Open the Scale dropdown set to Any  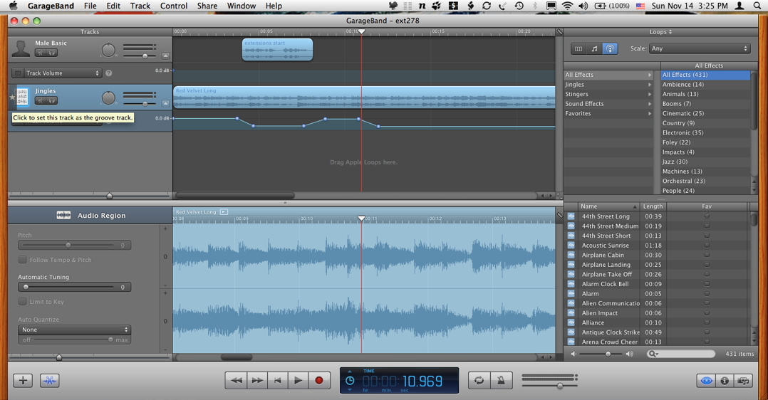coord(700,48)
